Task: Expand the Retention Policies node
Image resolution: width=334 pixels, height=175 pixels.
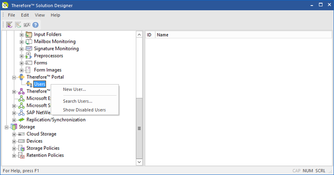Action: [x=14, y=156]
